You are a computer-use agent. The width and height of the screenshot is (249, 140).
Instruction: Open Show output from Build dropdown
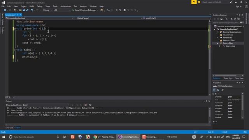46,105
